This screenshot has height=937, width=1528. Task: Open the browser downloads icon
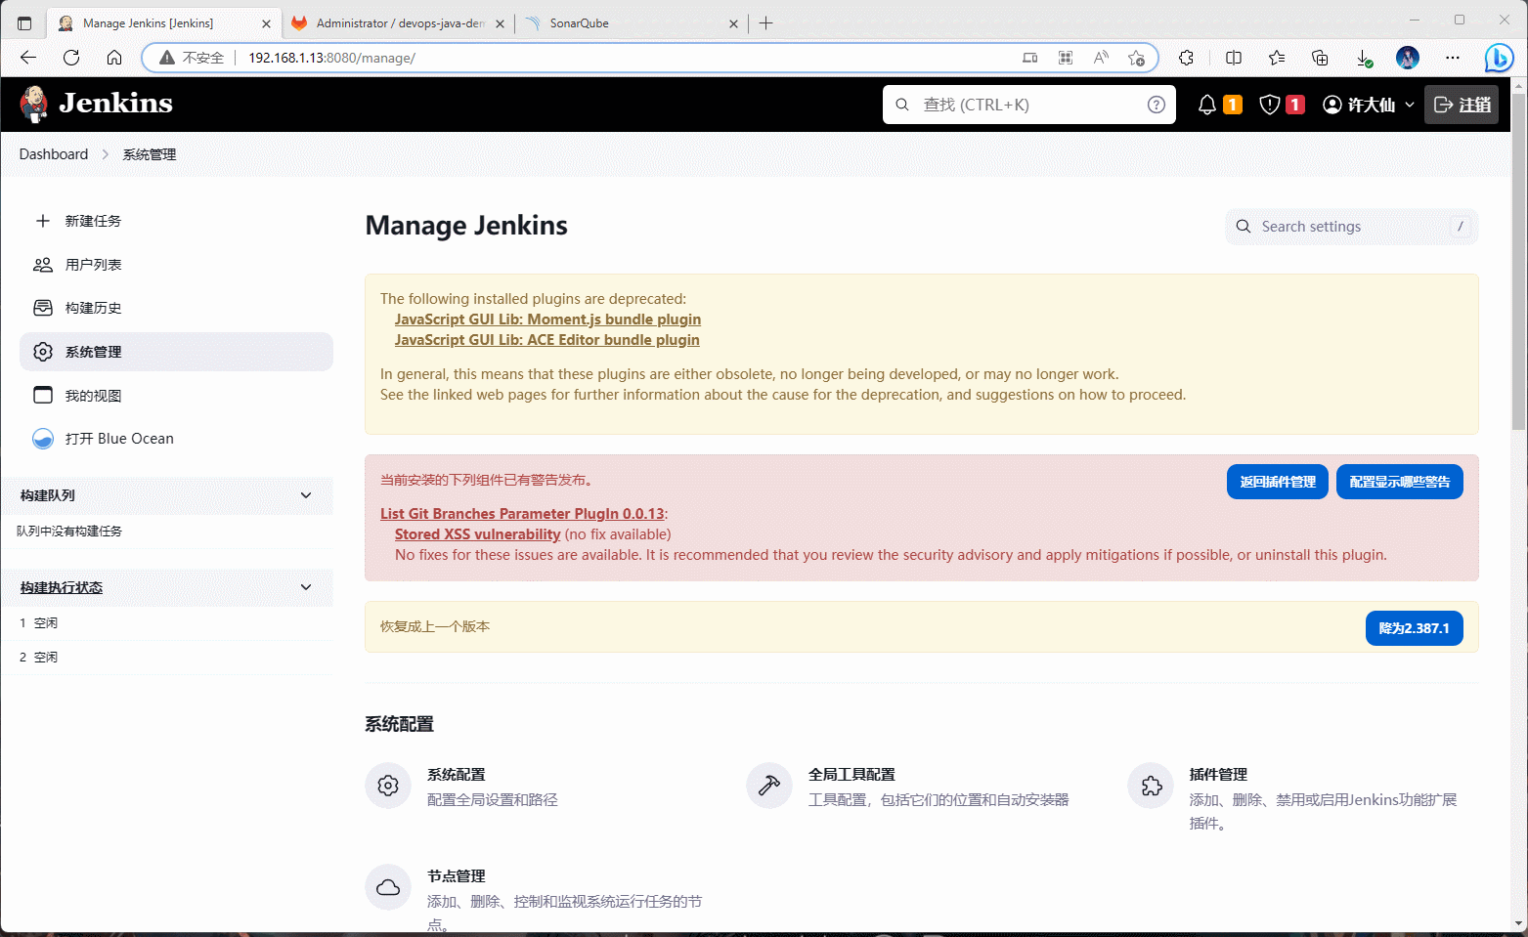point(1364,58)
